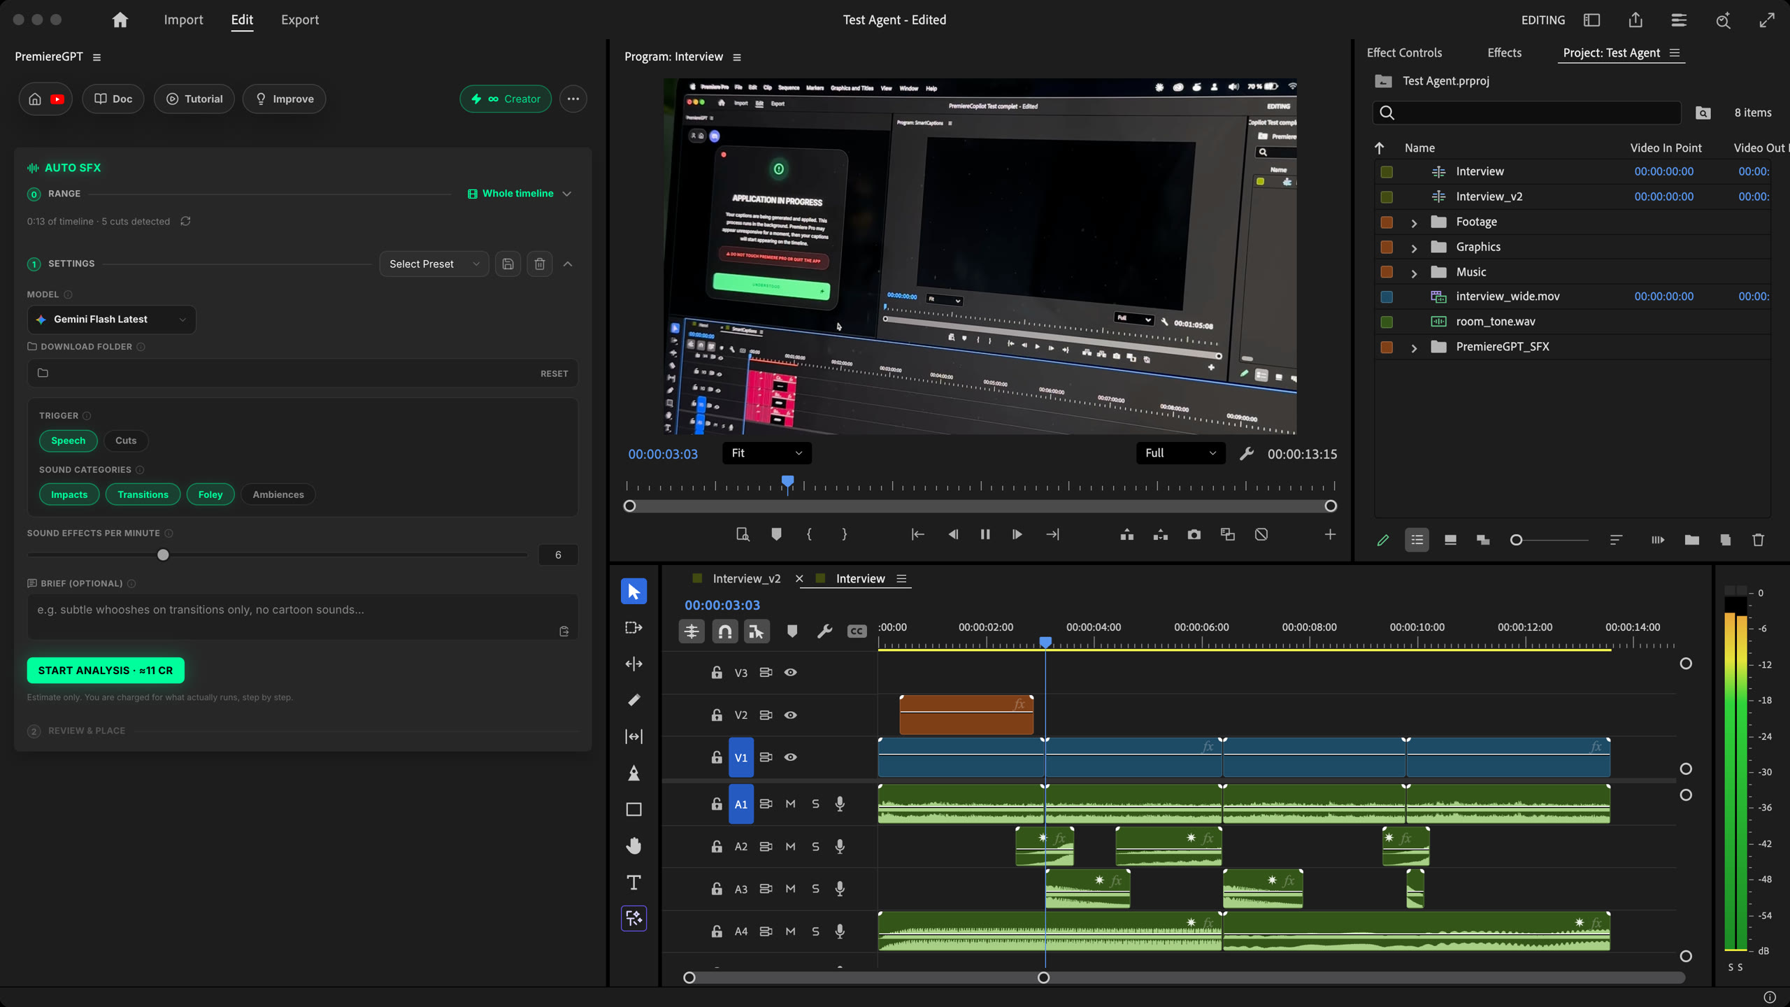Solo the A2 audio track
1790x1007 pixels.
[x=815, y=846]
